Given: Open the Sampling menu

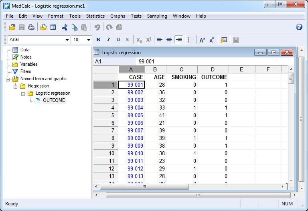Looking at the screenshot, I should pos(157,16).
